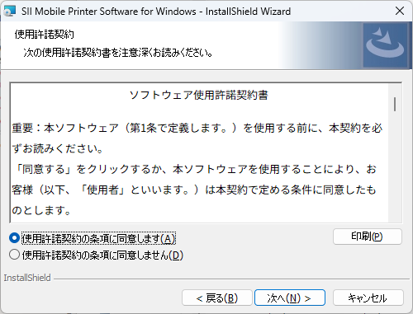This screenshot has width=413, height=314.
Task: Click the ソフトウェア使用許諾契約書 heading in license text
Action: [x=198, y=95]
